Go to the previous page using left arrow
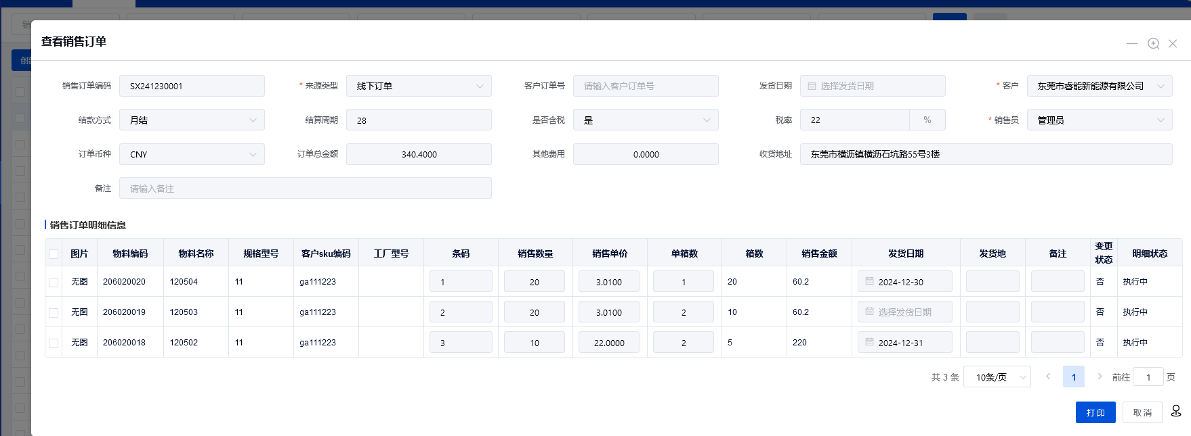Image resolution: width=1191 pixels, height=436 pixels. pos(1048,377)
